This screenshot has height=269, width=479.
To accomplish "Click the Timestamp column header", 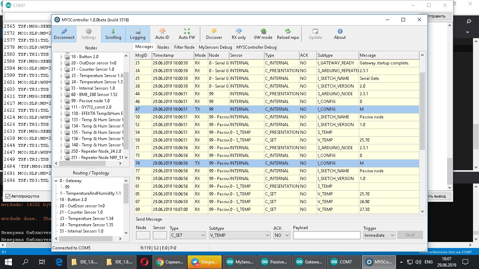I will tap(173, 55).
